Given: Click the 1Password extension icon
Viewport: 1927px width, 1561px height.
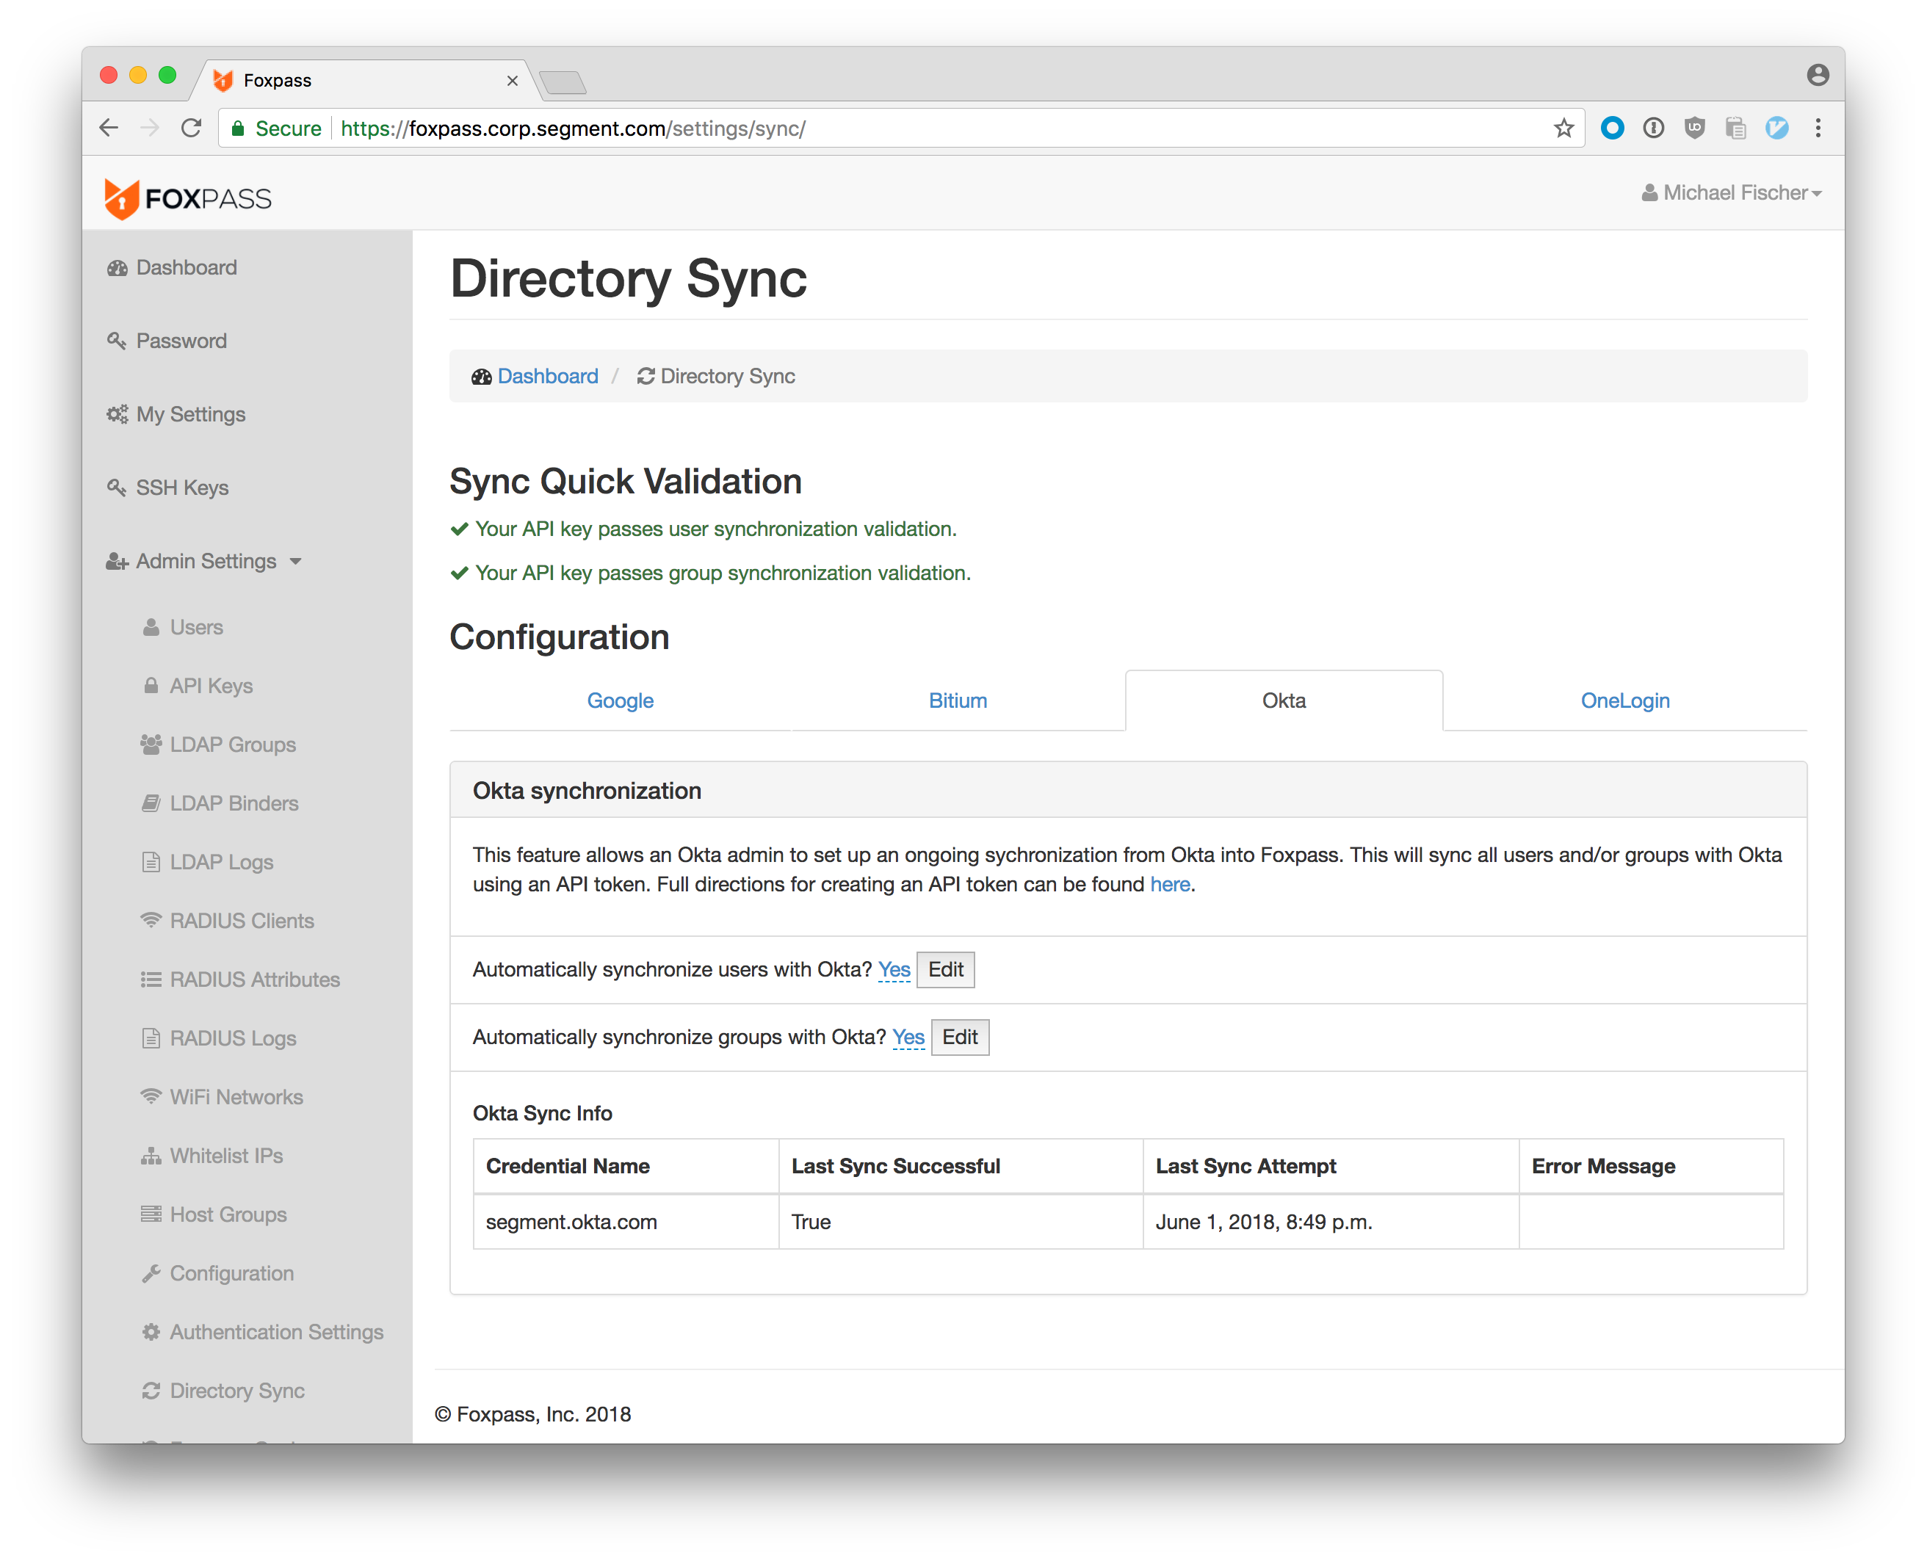Looking at the screenshot, I should 1654,128.
